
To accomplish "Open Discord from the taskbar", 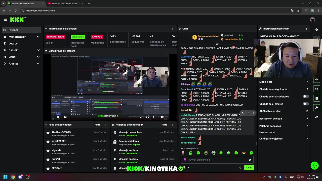I will tap(20, 177).
